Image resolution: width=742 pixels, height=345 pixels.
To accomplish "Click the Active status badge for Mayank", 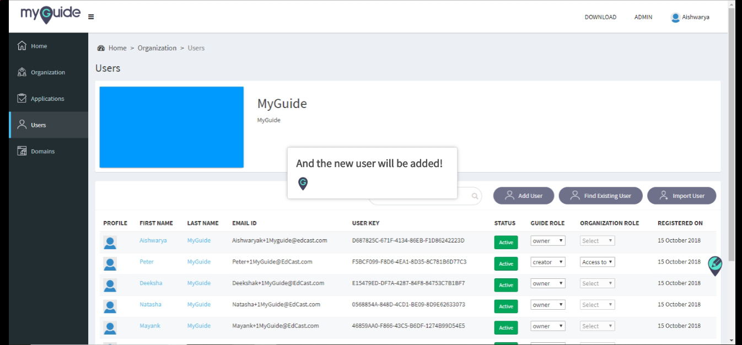I will [506, 328].
